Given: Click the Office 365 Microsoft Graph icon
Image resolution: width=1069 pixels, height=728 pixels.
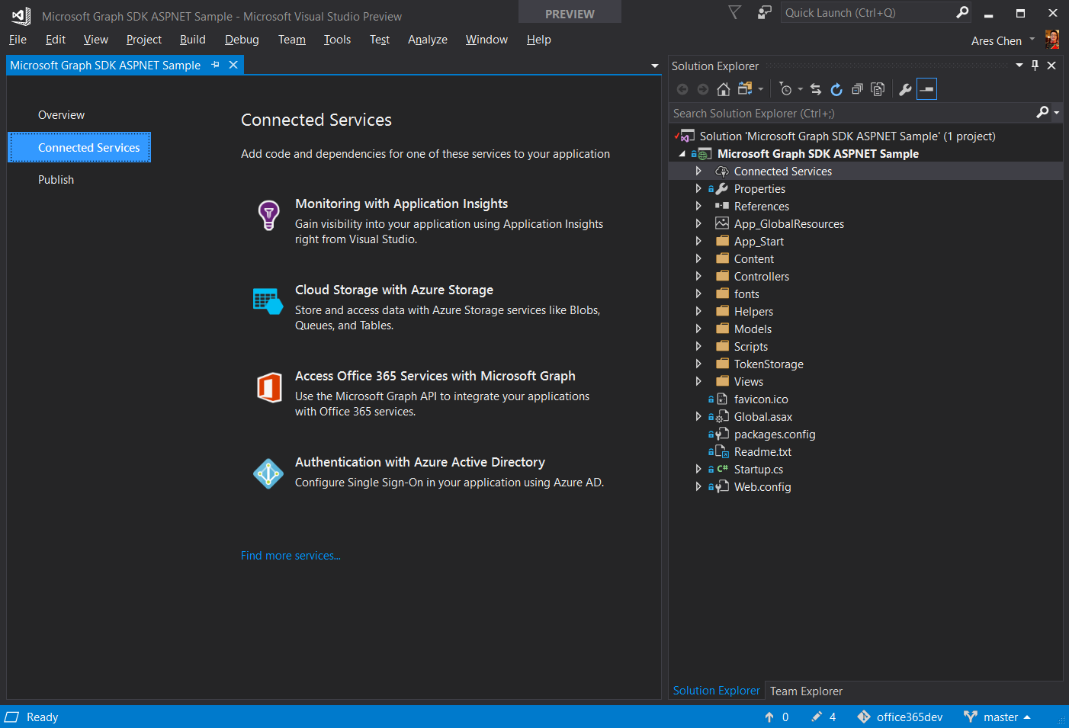Looking at the screenshot, I should (268, 387).
